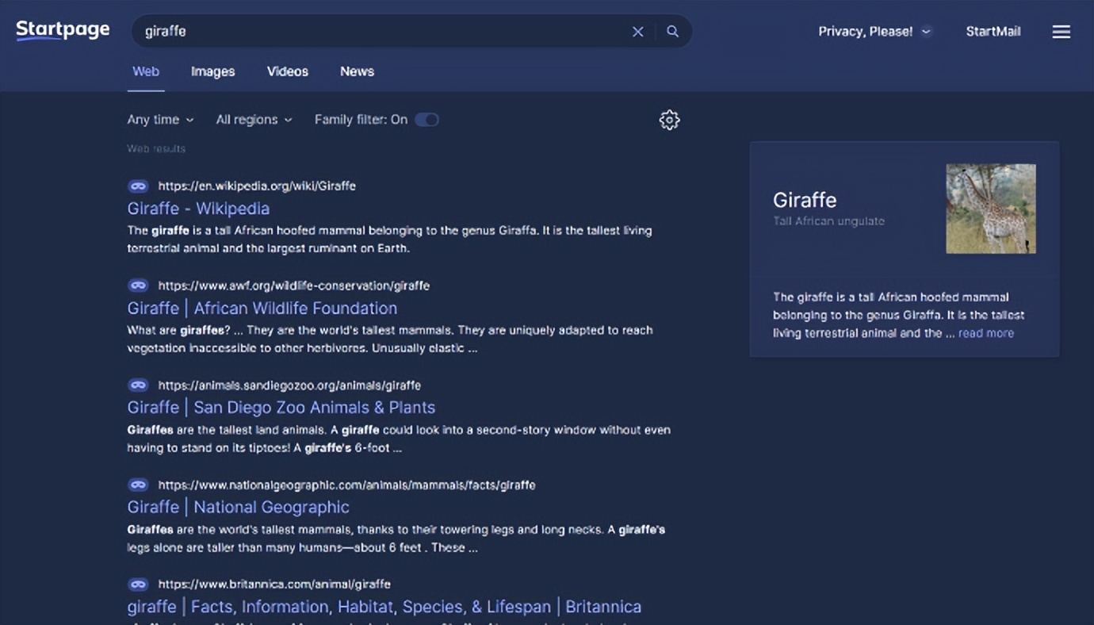Click anonymous view mask icon beside britannica URL
This screenshot has width=1094, height=625.
tap(138, 585)
